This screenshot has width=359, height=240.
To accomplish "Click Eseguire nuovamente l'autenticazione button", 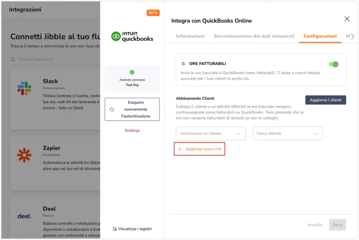I will 132,109.
